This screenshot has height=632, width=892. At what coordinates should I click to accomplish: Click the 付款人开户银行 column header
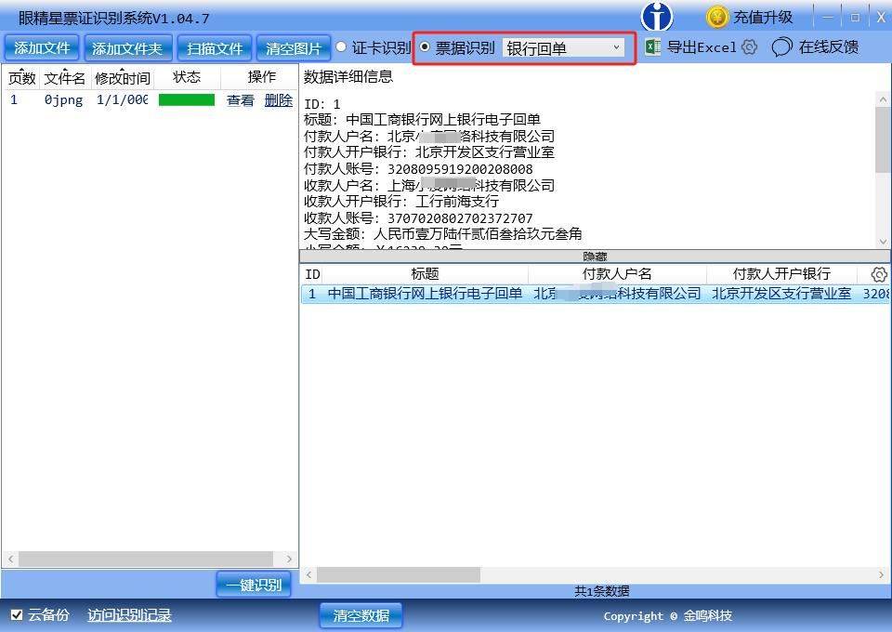[781, 274]
